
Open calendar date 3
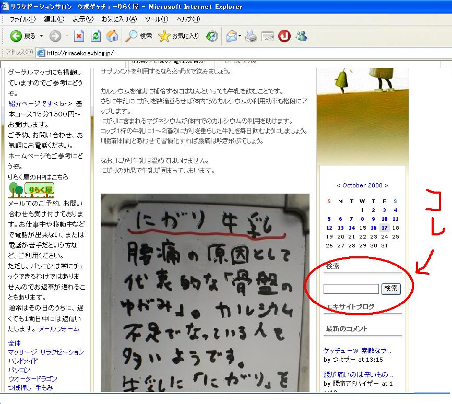(384, 210)
